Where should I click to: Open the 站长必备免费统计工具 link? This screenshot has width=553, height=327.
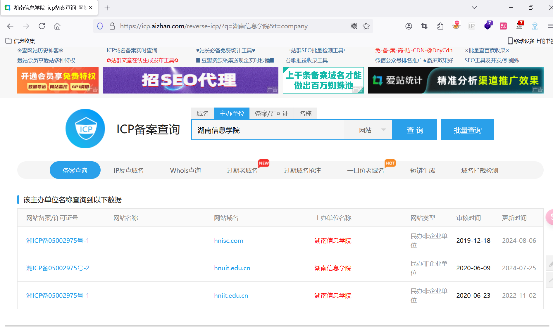point(225,51)
